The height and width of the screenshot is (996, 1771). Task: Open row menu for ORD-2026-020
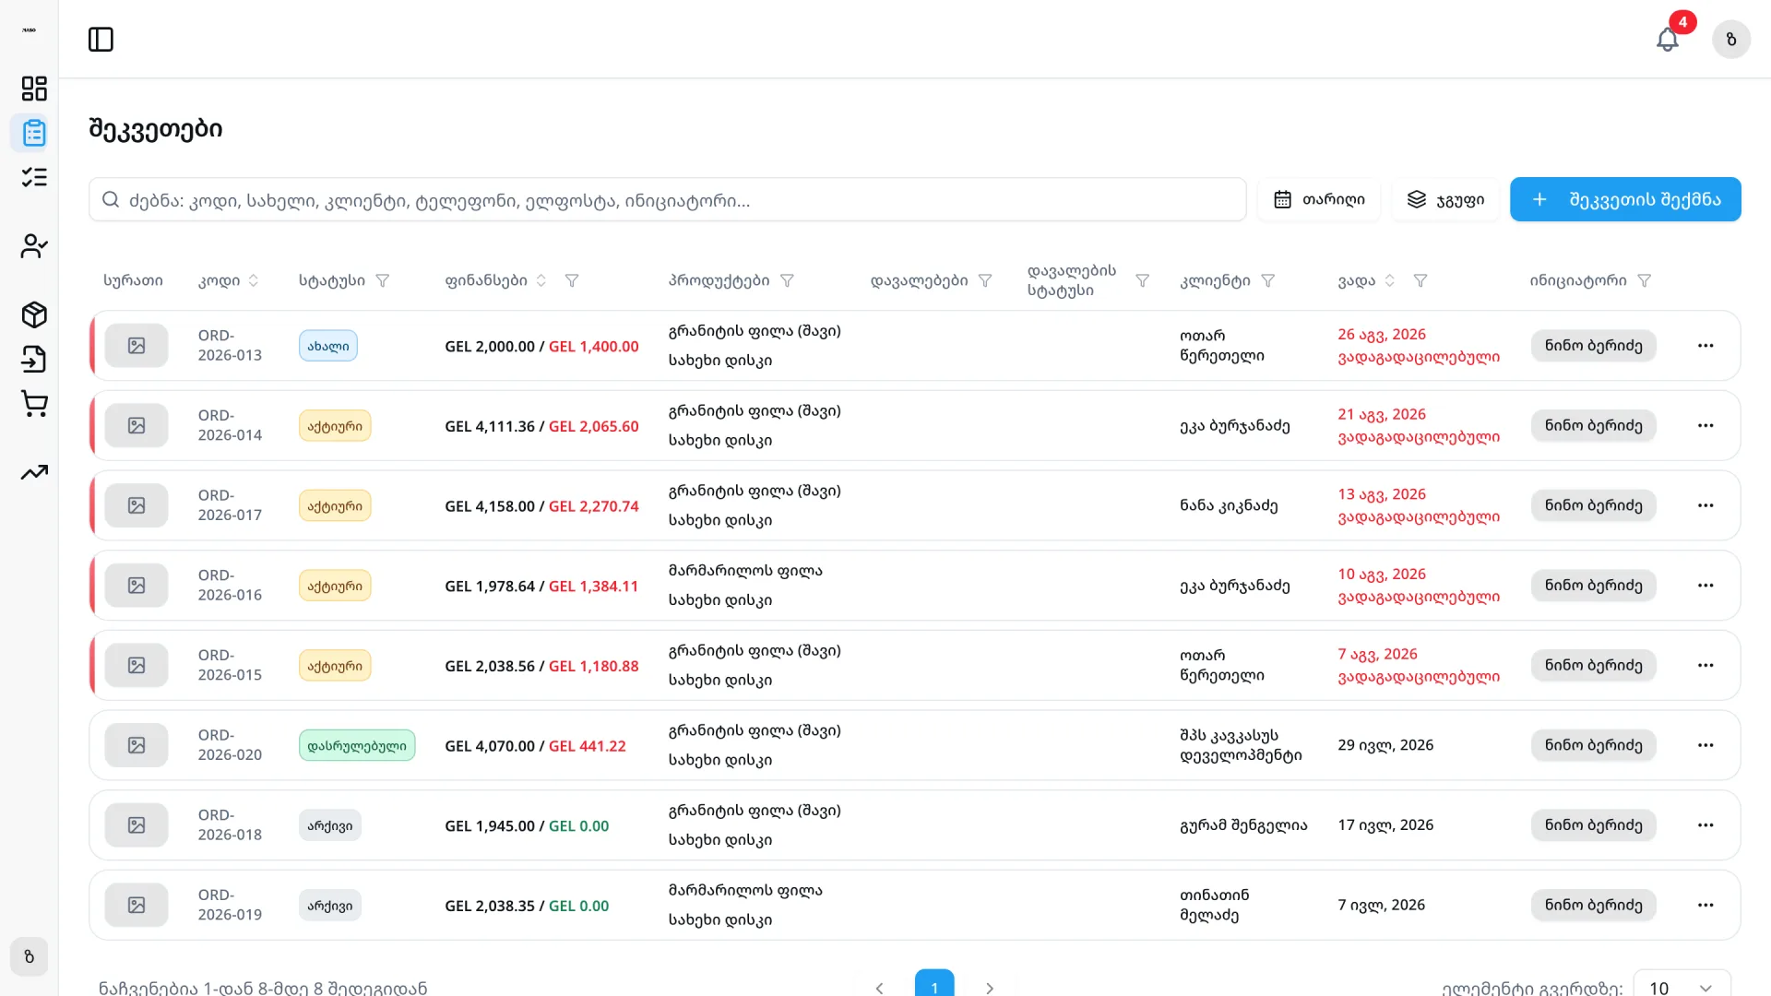pos(1706,745)
